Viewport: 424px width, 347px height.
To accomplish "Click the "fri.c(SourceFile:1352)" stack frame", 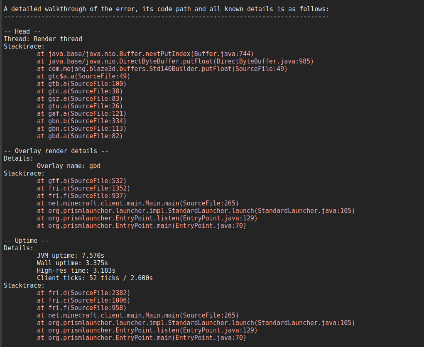I will [83, 188].
